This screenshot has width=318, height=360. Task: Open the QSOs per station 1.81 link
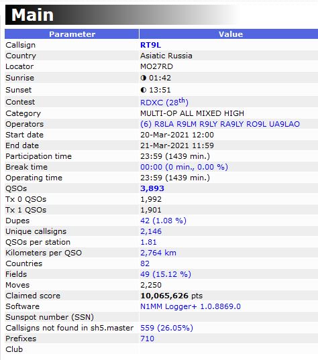point(148,242)
